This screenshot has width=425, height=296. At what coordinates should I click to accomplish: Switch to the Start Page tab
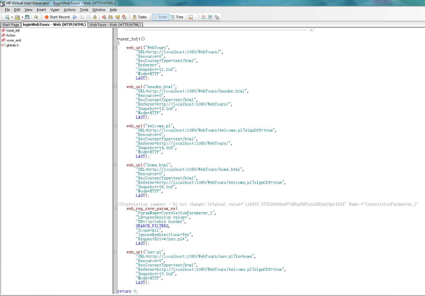[x=11, y=25]
